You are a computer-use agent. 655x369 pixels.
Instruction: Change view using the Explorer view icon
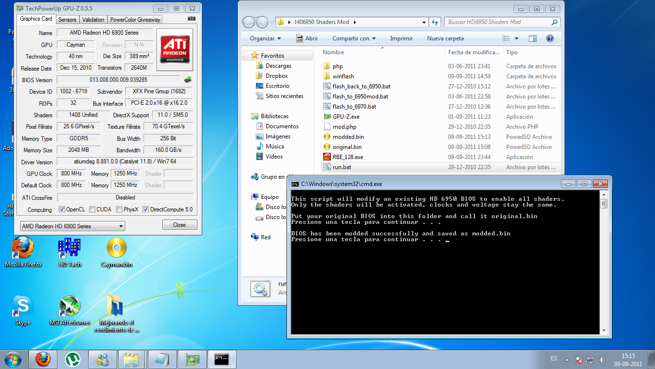tap(506, 38)
